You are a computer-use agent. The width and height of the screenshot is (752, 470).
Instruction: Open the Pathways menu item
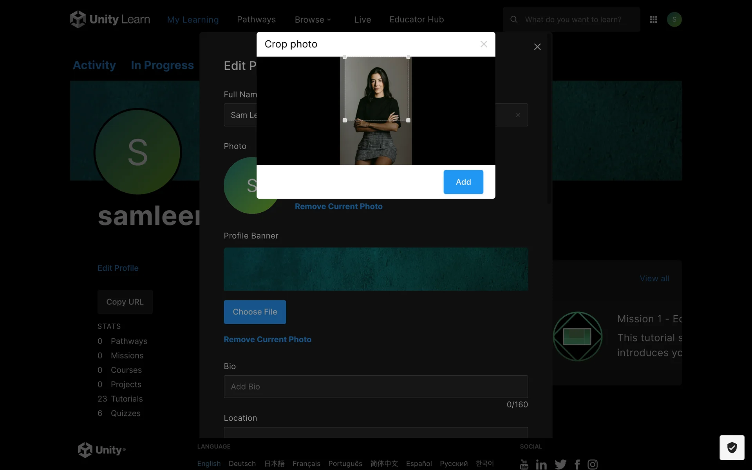coord(256,20)
